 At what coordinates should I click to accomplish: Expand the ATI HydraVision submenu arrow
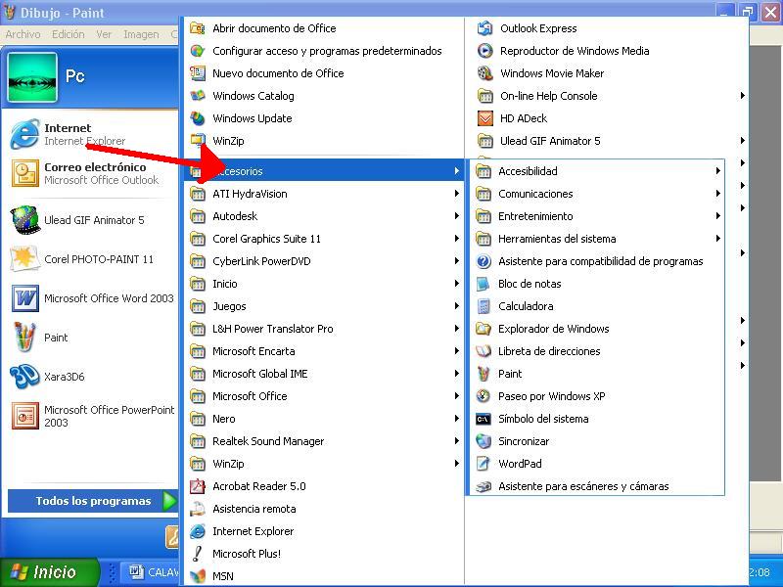(x=456, y=194)
